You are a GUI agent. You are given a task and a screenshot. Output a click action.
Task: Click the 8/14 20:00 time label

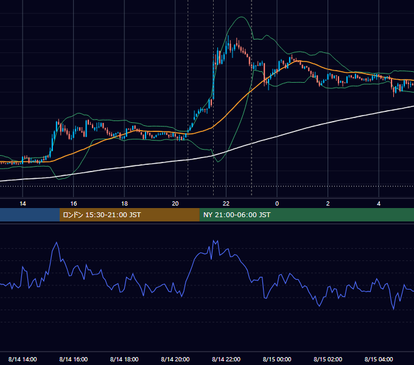(x=175, y=359)
